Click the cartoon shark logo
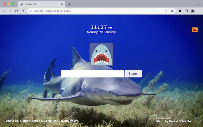 [101, 55]
